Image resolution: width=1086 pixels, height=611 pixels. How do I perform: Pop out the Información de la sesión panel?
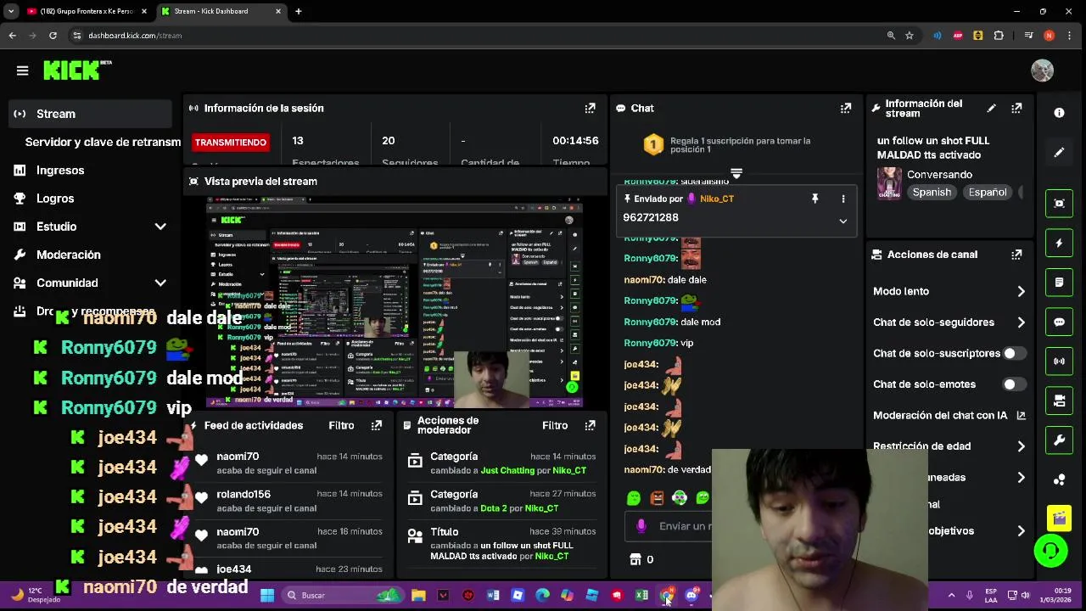(x=590, y=108)
